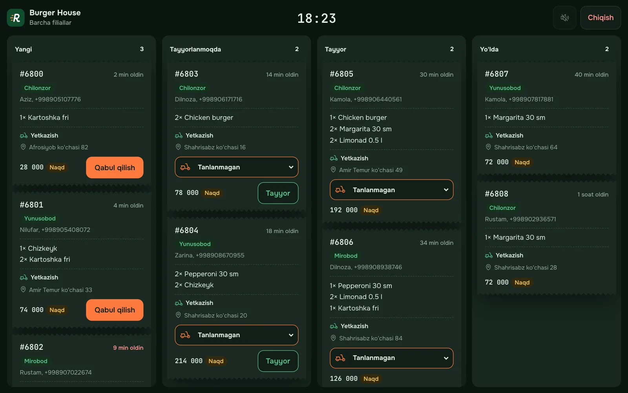Click Yetkazish scooter icon in order #6804
The image size is (628, 393).
(179, 303)
